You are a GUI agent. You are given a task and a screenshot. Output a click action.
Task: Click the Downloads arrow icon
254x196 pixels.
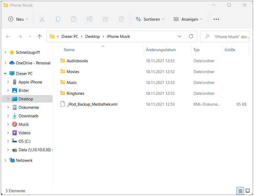(15, 116)
